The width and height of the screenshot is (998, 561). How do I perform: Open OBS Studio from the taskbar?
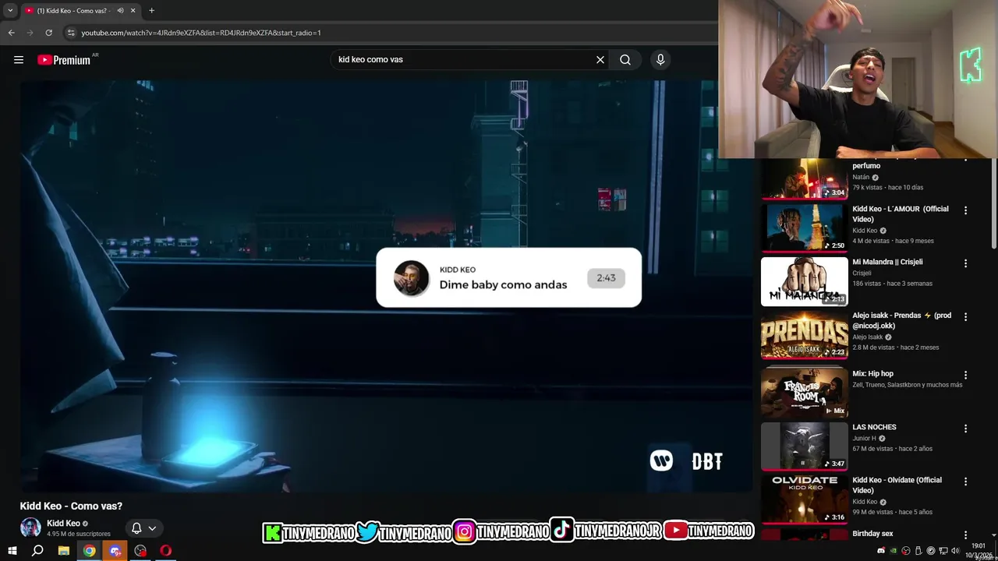click(x=140, y=551)
